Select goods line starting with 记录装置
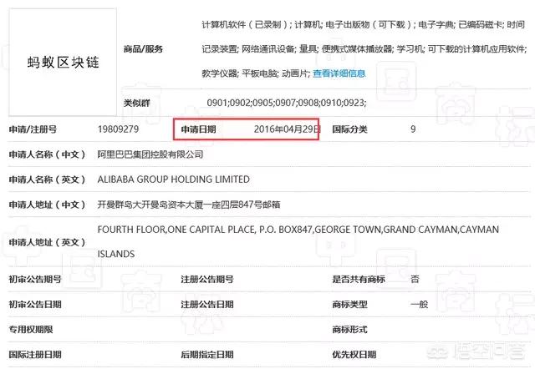The width and height of the screenshot is (535, 369). coord(364,49)
